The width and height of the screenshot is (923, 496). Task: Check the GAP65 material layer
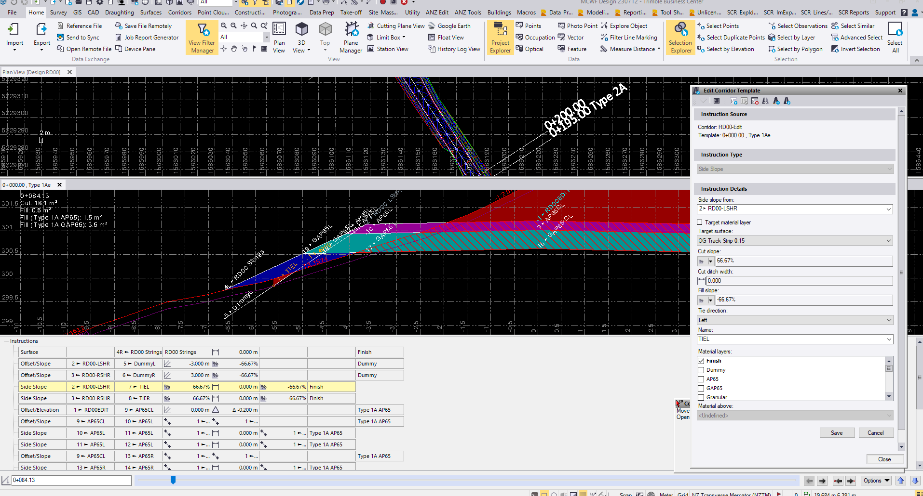coord(701,388)
